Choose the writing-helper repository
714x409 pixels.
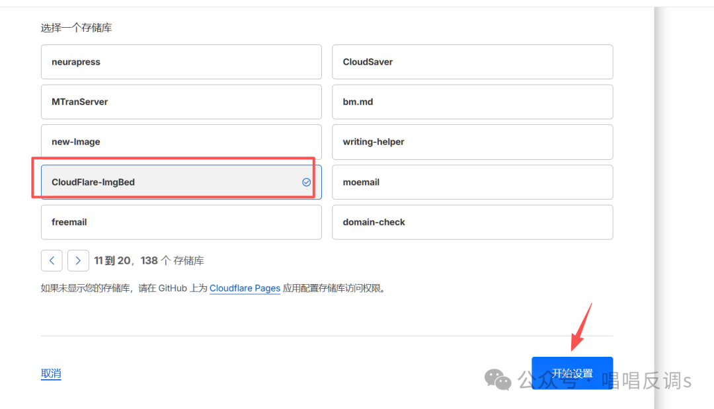[x=472, y=142]
